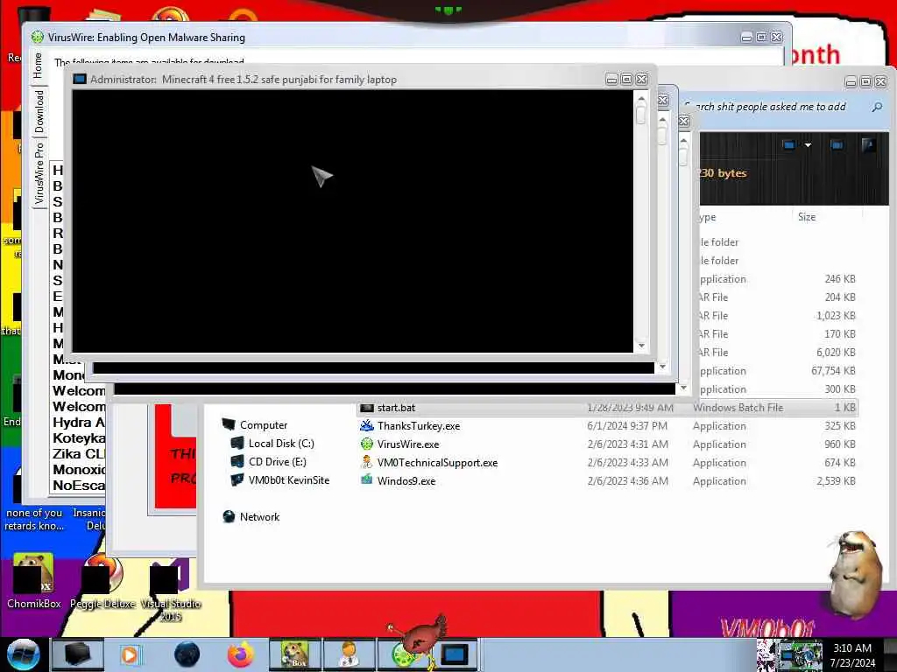Launch Firefox from the taskbar

[x=241, y=654]
